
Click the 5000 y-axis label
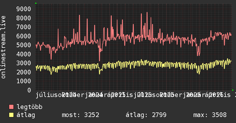24,45
